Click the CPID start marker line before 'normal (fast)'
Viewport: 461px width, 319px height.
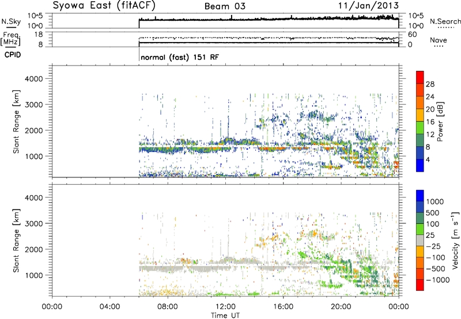(139, 55)
